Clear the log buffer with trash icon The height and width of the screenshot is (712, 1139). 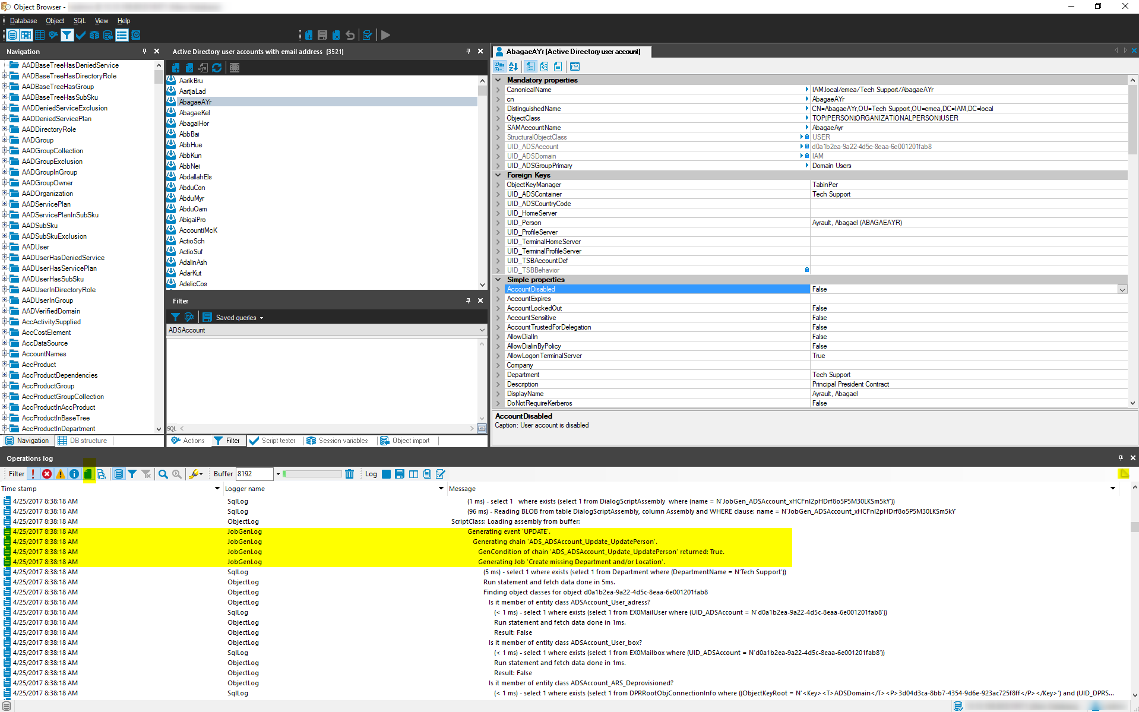click(350, 474)
